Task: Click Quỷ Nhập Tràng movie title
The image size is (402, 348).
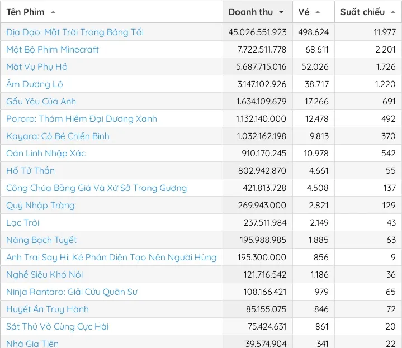Action: [40, 205]
